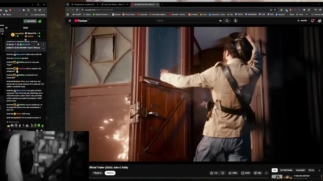
Task: Select the Od: ONE Media chip
Action: [x=286, y=170]
